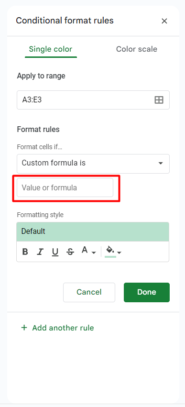The width and height of the screenshot is (185, 407).
Task: Select the green Default formatting style preview
Action: 93,231
